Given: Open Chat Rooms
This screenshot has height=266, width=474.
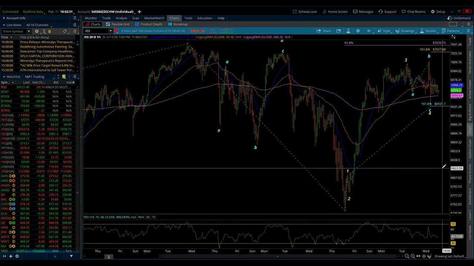Looking at the screenshot, I should pyautogui.click(x=413, y=11).
